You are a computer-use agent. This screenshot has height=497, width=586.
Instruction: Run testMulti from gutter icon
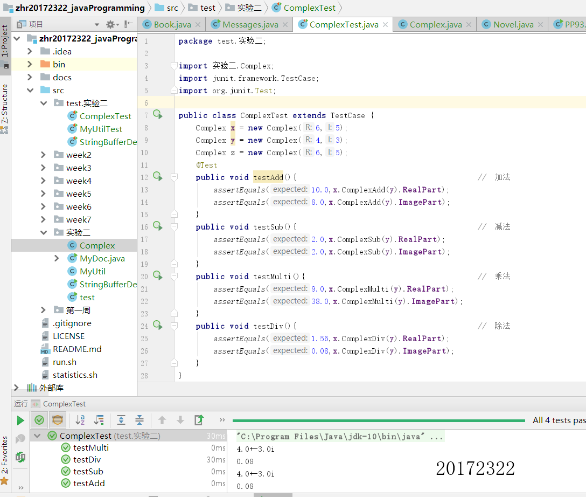pos(158,276)
